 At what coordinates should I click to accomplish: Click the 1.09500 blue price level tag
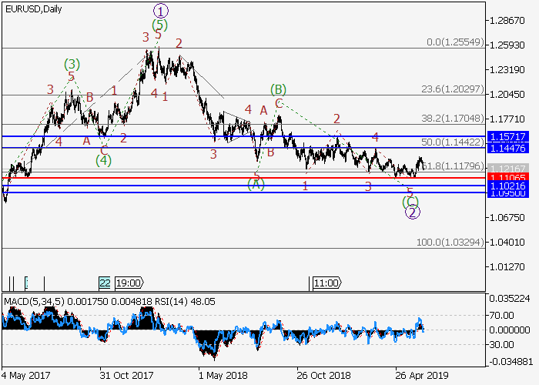point(511,193)
